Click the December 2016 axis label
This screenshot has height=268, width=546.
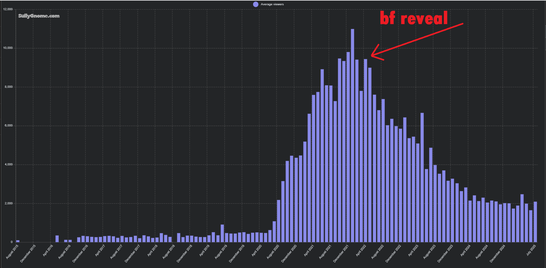[x=80, y=253]
